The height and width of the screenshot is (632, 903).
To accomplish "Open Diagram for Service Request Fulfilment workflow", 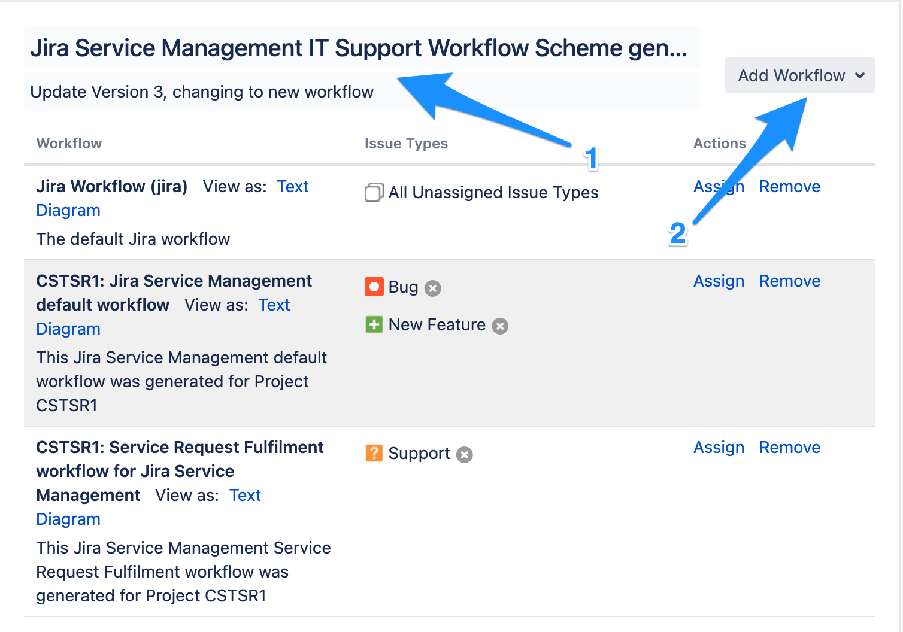I will coord(68,519).
